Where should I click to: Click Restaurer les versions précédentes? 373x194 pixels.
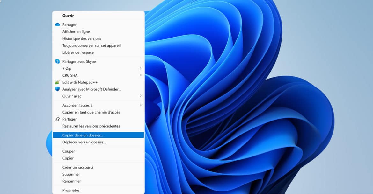pos(91,126)
